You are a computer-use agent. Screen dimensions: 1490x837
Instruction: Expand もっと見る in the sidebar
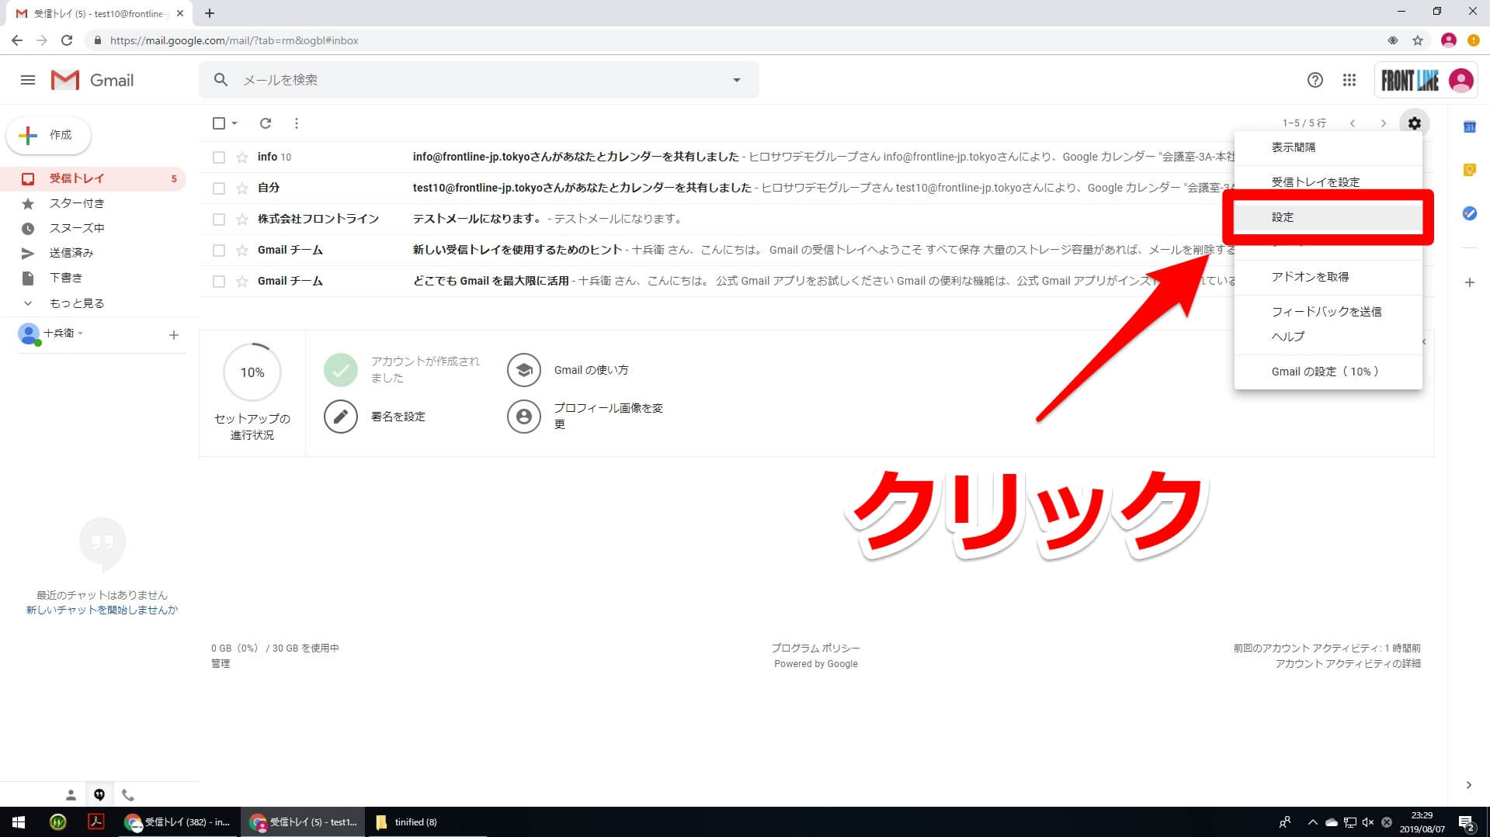pos(76,303)
